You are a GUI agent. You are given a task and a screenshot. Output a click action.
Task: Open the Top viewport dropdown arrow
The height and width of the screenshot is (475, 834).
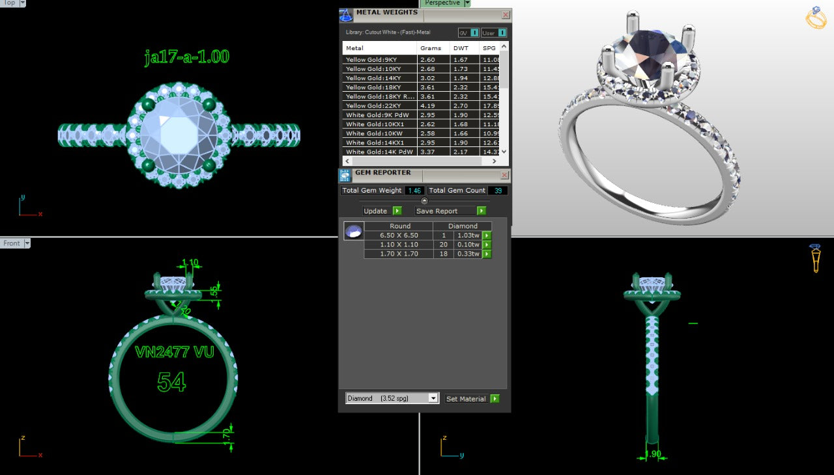point(23,3)
